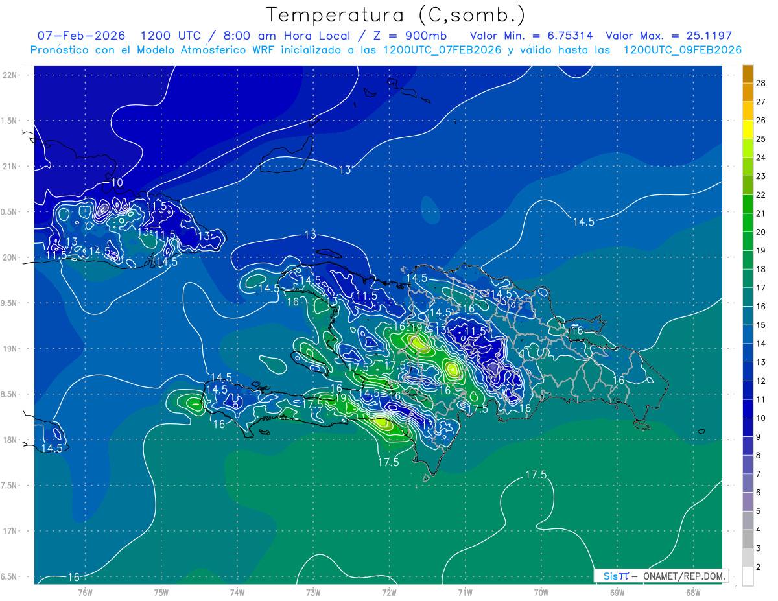Click the '69W' longitude axis label
The width and height of the screenshot is (778, 601).
[617, 593]
